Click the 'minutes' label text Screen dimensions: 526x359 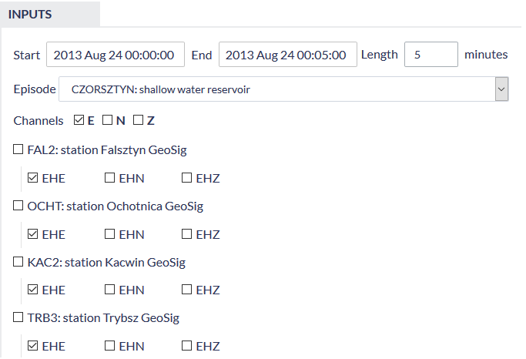pyautogui.click(x=486, y=55)
